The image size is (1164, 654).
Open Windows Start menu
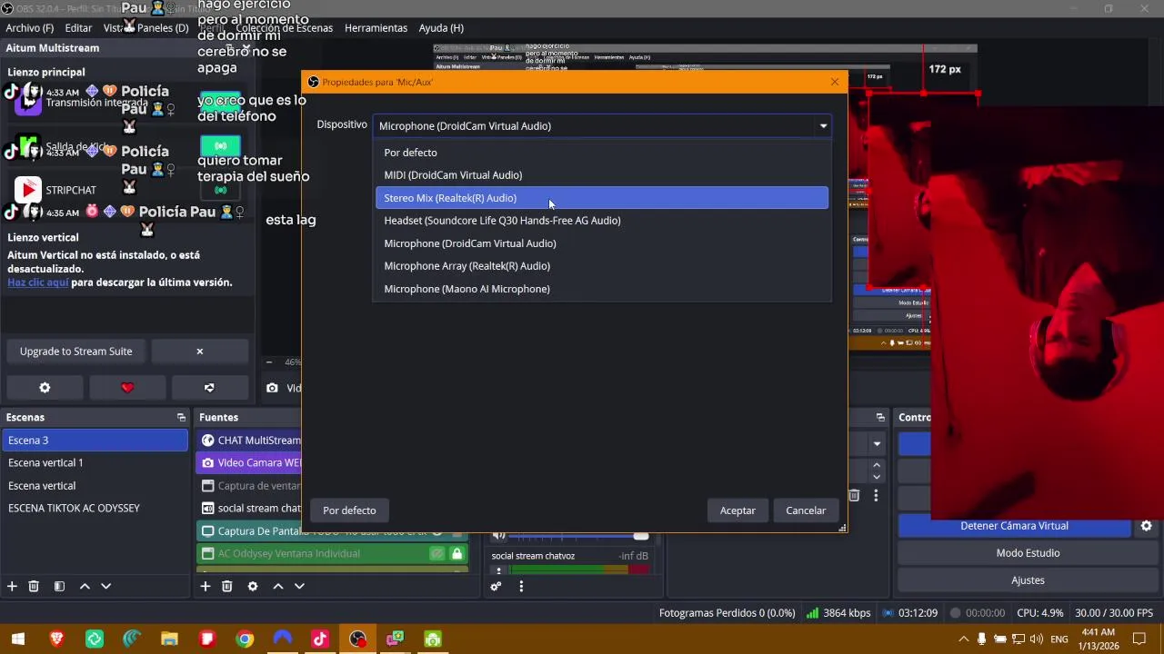click(x=18, y=639)
